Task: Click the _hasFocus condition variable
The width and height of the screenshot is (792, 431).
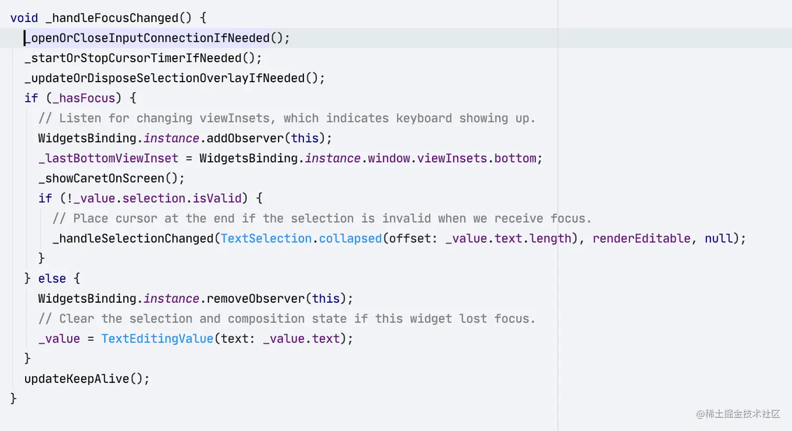Action: [84, 98]
